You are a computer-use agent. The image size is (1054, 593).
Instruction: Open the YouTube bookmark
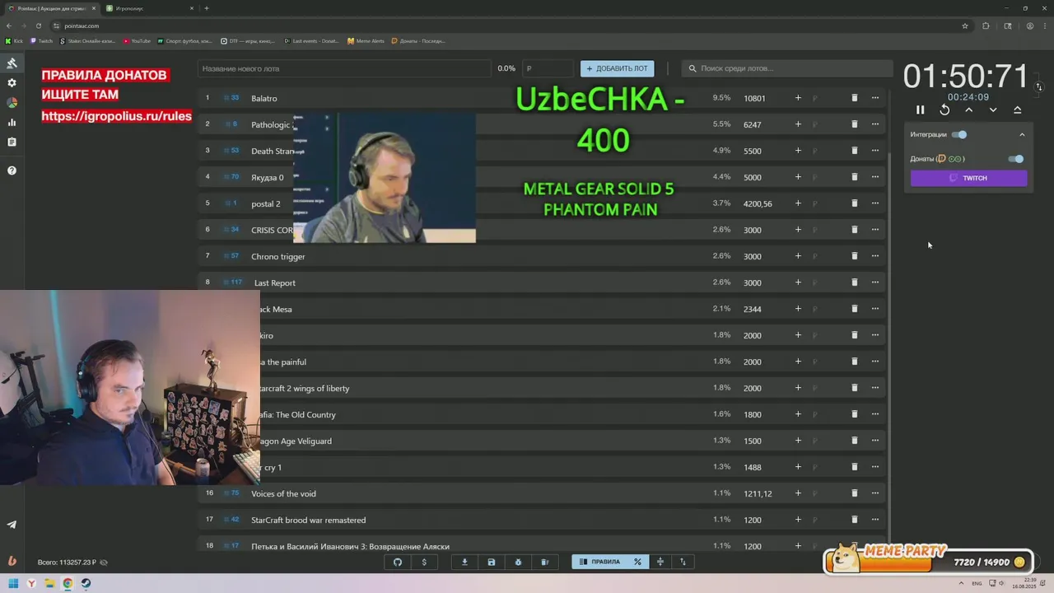click(x=137, y=40)
